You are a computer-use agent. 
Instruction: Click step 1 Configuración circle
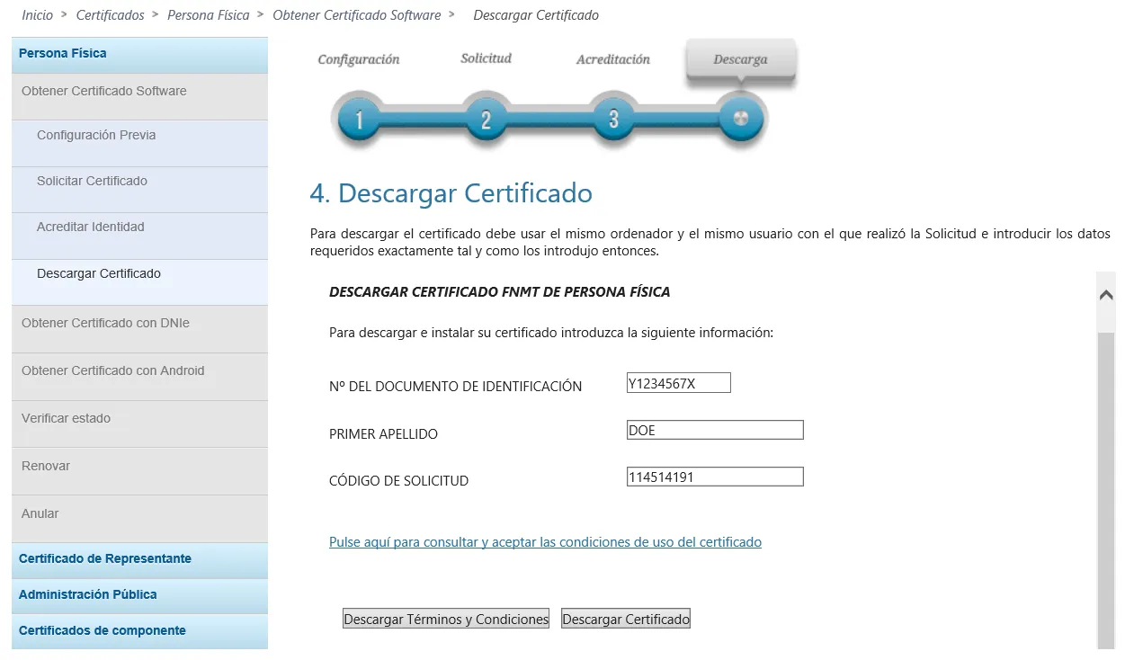pos(359,120)
